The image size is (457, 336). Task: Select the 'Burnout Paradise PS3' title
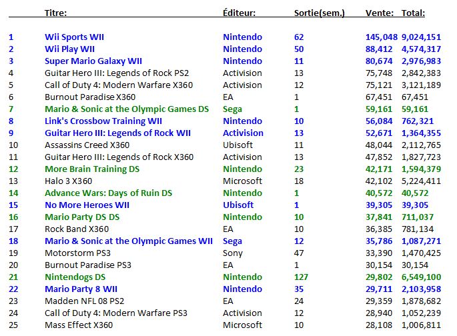pyautogui.click(x=87, y=265)
